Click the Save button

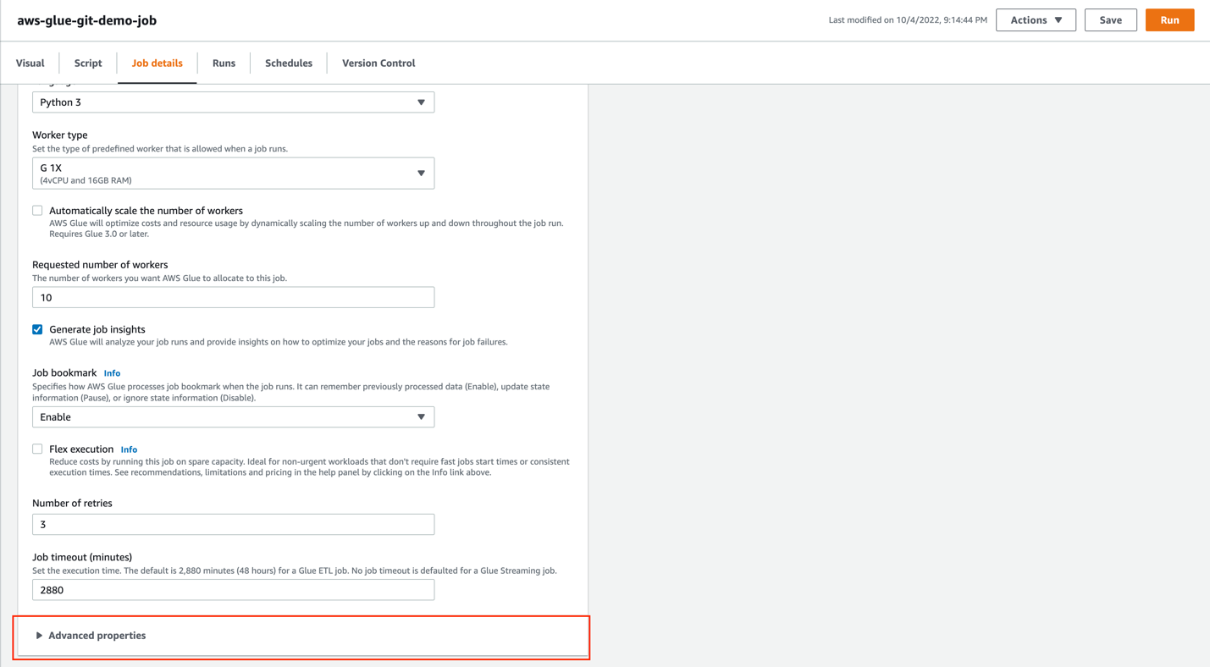coord(1110,20)
